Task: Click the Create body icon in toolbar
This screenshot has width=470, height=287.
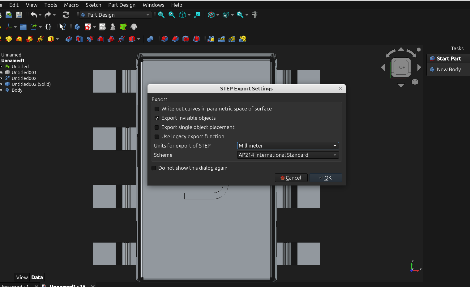Action: tap(77, 27)
